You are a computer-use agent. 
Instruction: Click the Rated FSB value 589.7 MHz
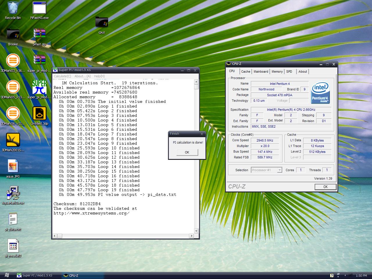[265, 157]
